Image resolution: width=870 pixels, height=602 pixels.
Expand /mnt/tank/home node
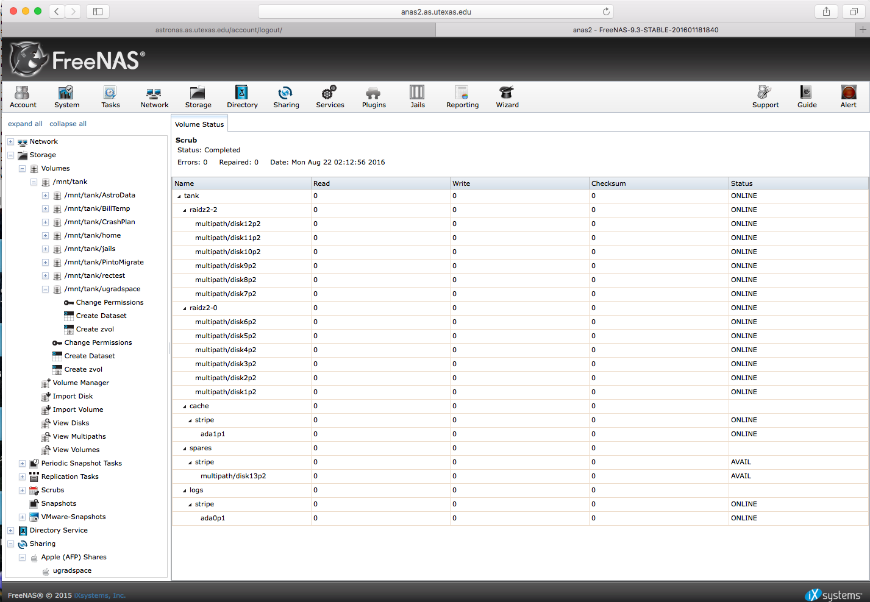click(x=45, y=235)
